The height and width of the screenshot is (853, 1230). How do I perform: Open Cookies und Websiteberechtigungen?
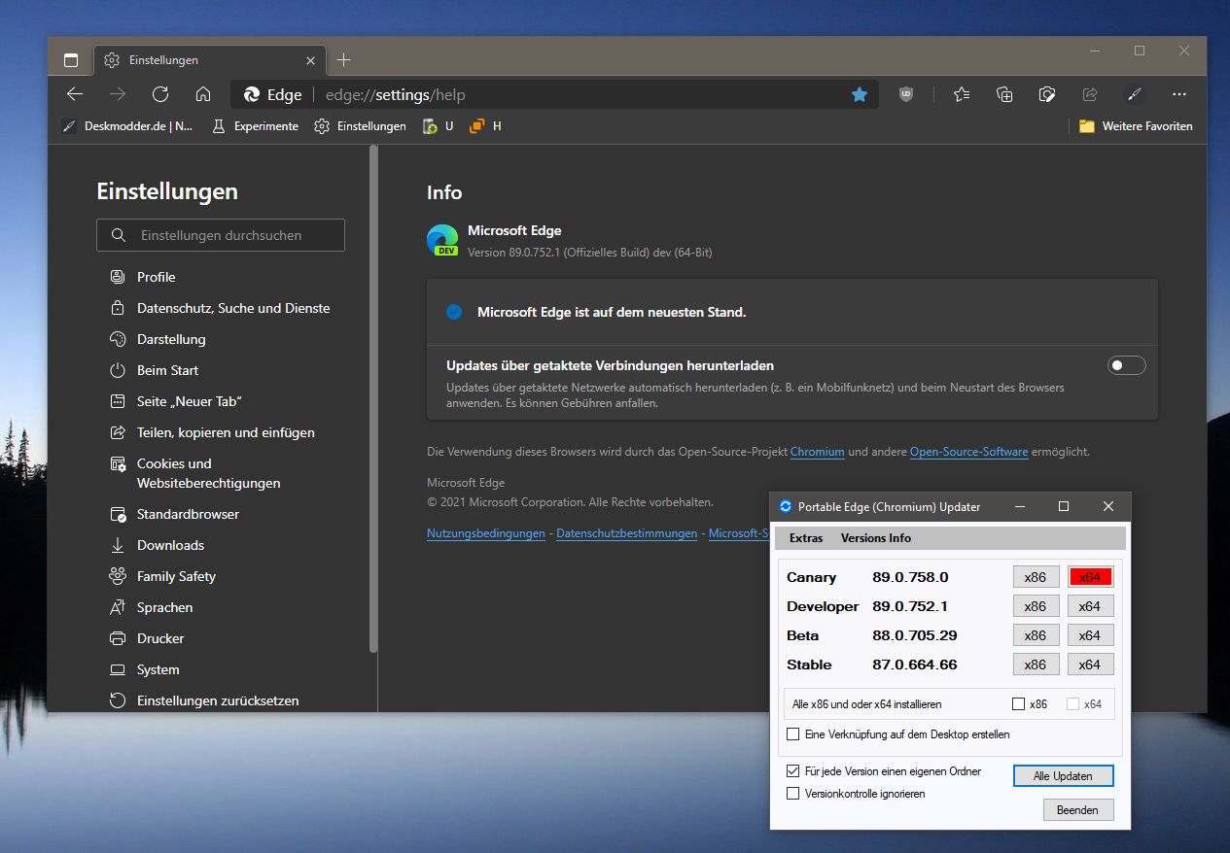coord(208,473)
